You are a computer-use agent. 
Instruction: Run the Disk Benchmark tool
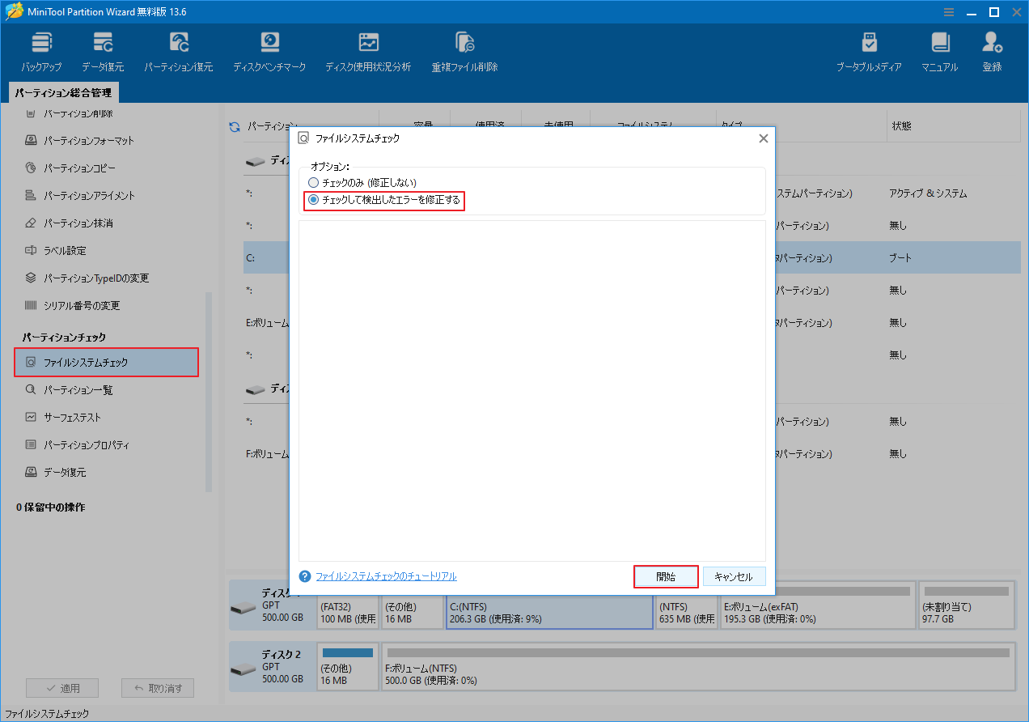click(269, 49)
